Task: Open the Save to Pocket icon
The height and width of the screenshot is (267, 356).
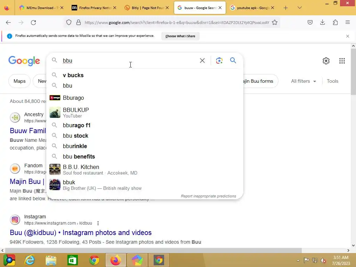Action: pyautogui.click(x=310, y=22)
